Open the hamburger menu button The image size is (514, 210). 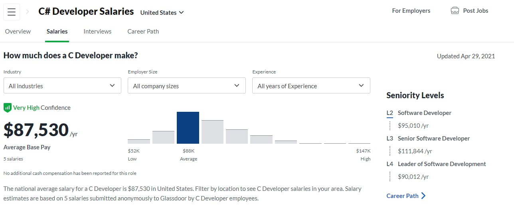tap(12, 12)
